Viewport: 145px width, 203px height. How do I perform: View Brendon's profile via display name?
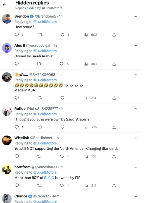tap(22, 16)
